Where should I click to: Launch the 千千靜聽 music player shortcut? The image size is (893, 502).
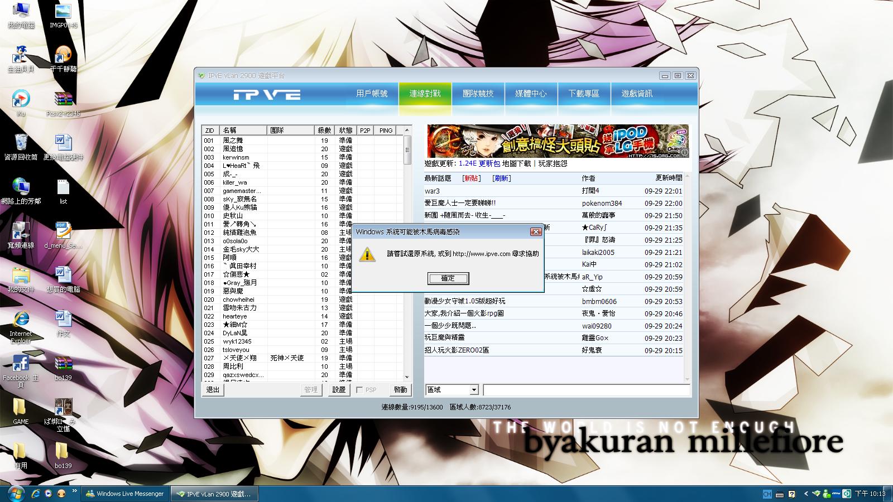coord(63,59)
